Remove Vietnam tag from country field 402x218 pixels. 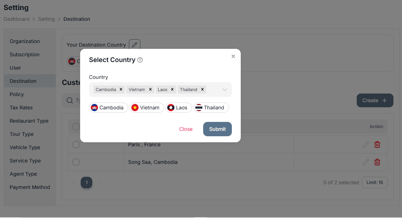click(150, 89)
